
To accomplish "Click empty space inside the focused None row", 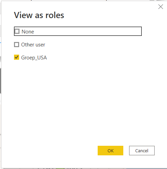I will coord(88,31).
